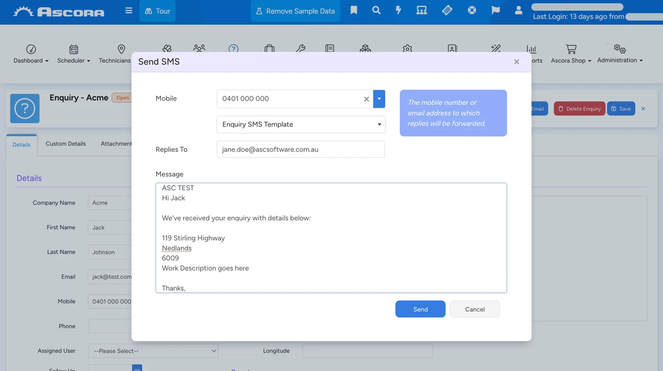Image resolution: width=663 pixels, height=371 pixels.
Task: Clear the mobile number with X icon
Action: click(x=366, y=99)
